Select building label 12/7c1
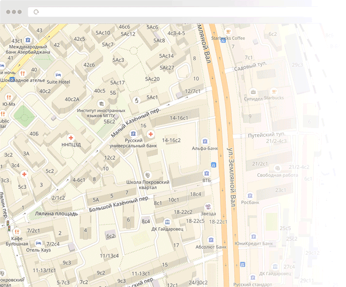 193,91
